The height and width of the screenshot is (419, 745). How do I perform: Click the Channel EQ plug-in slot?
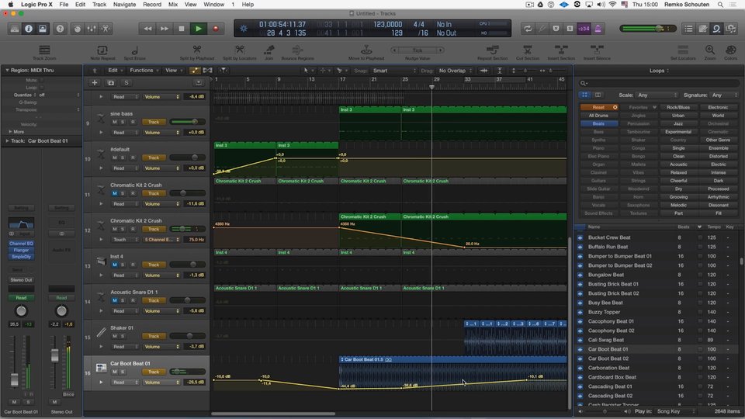(x=21, y=243)
